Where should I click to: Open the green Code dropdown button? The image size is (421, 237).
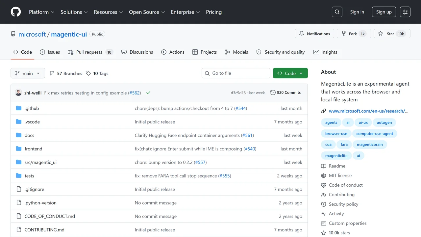click(x=290, y=73)
